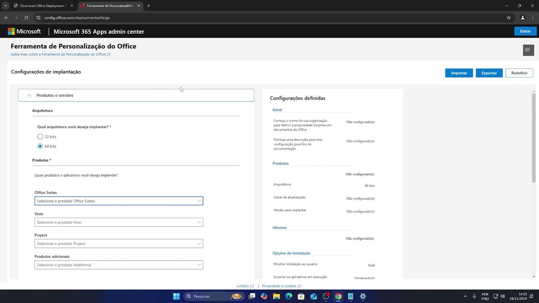Click the Chrome back arrow

[6, 18]
